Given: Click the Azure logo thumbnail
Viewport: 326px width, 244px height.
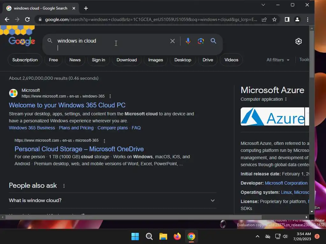Looking at the screenshot, I should (273, 116).
